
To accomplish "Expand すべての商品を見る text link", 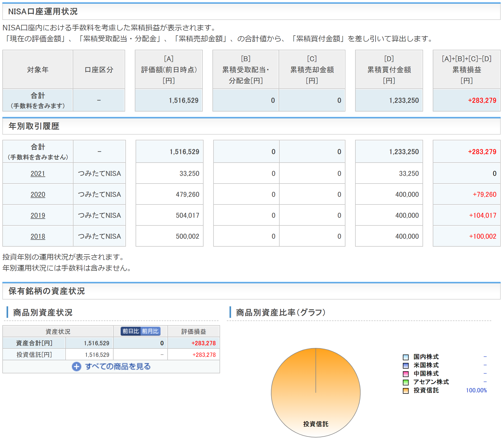I will click(x=118, y=367).
